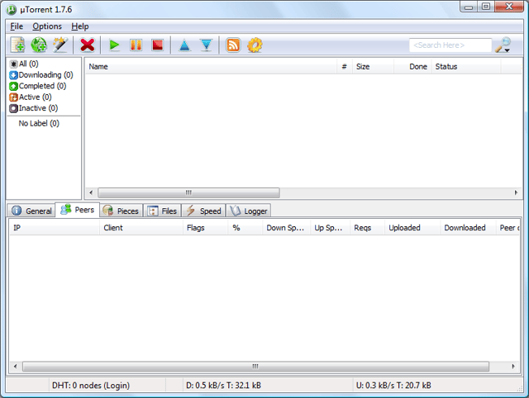Click torrent list scrollbar left arrow
Viewport: 529px width, 398px height.
(x=91, y=192)
